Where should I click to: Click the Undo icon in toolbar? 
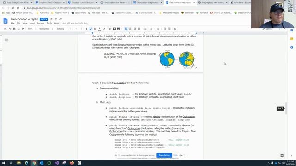[x=6, y=29]
